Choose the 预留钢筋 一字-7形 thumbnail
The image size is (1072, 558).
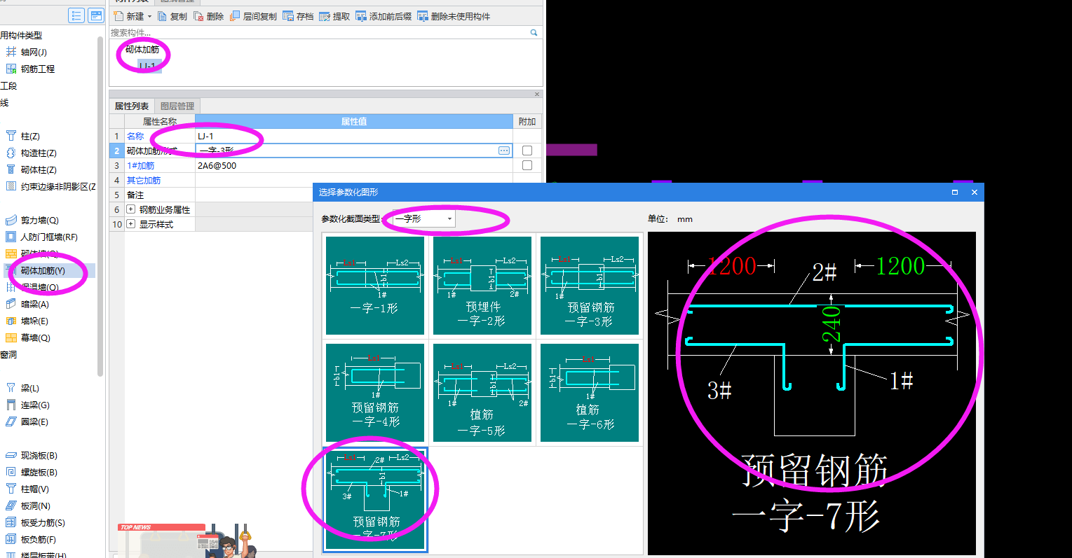(x=375, y=500)
